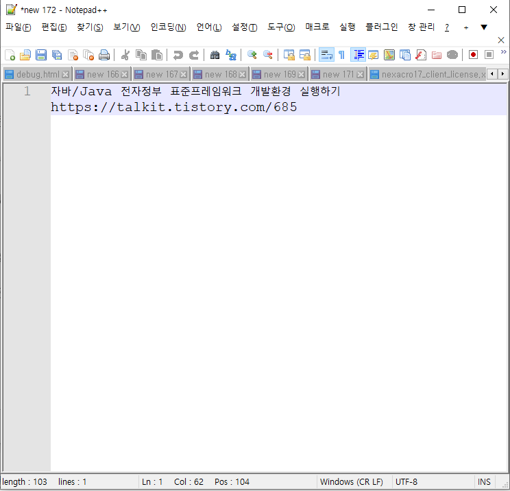
Task: Open the Document List icon
Action: 405,55
